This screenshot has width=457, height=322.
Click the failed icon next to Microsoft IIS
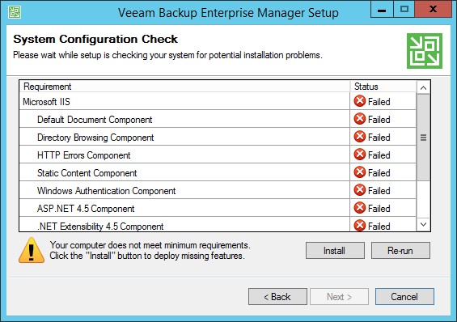click(x=360, y=101)
